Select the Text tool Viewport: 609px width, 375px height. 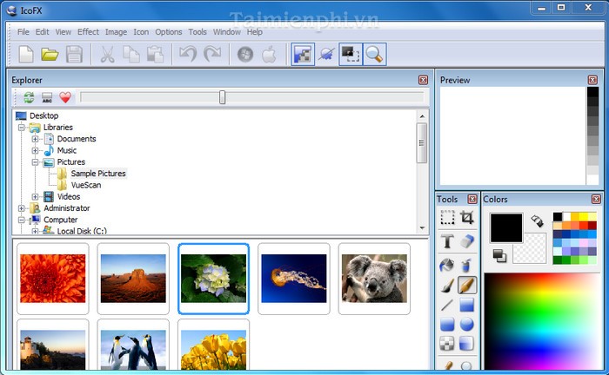tap(447, 241)
